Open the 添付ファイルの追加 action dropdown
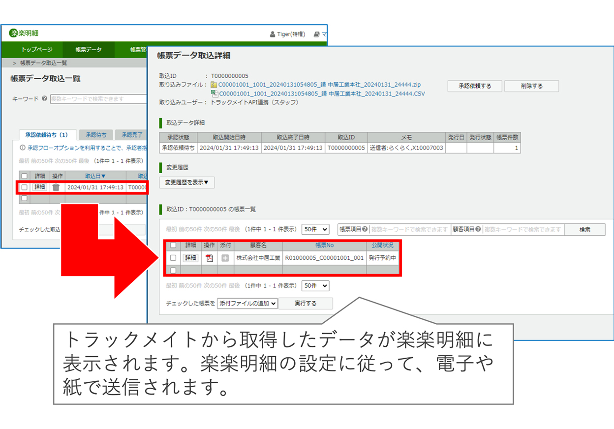 tap(247, 304)
